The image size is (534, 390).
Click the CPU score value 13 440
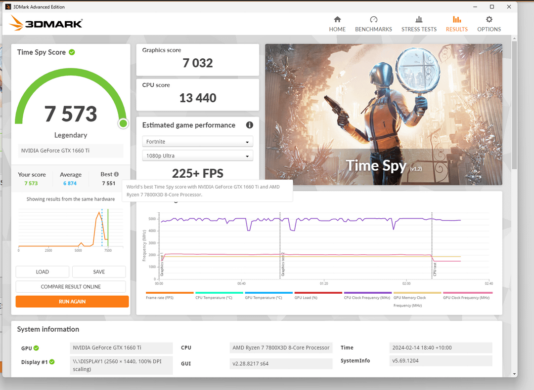(x=197, y=98)
